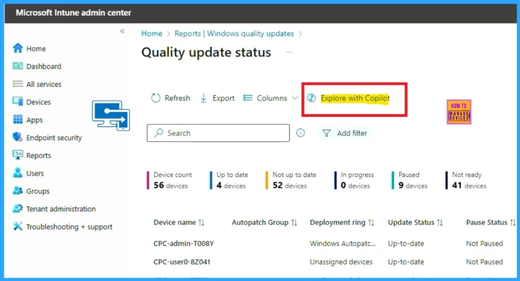Follow the Home breadcrumb link
Screen dimensions: 520x281
pos(151,33)
